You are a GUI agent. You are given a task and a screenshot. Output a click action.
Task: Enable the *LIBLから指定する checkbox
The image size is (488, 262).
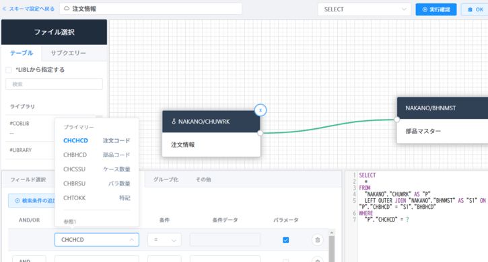[x=8, y=70]
